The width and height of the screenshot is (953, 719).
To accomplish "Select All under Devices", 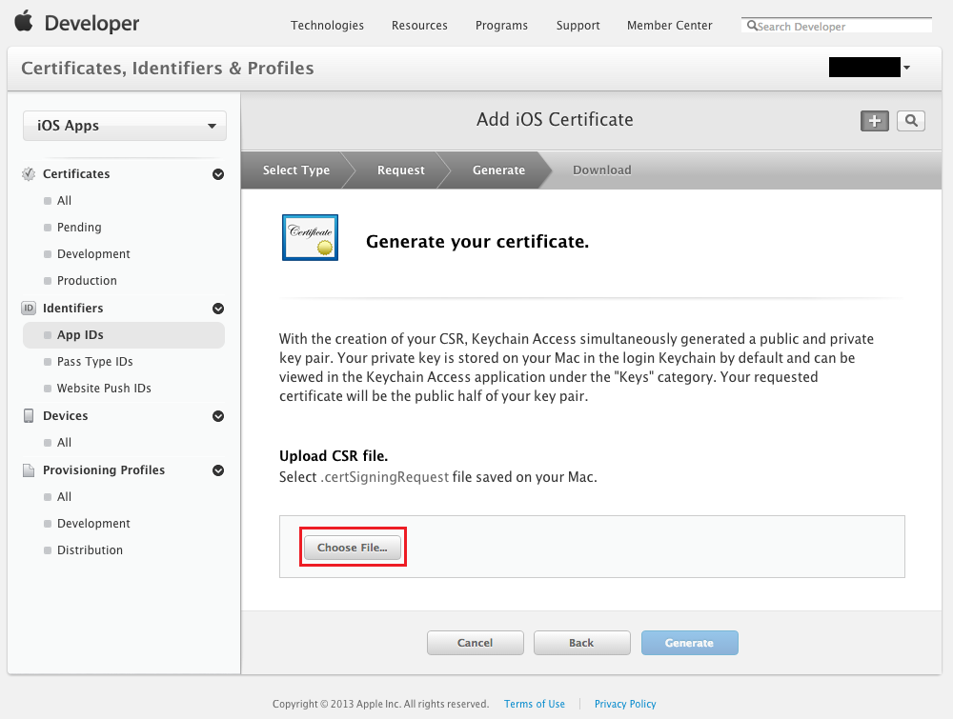I will tap(64, 443).
